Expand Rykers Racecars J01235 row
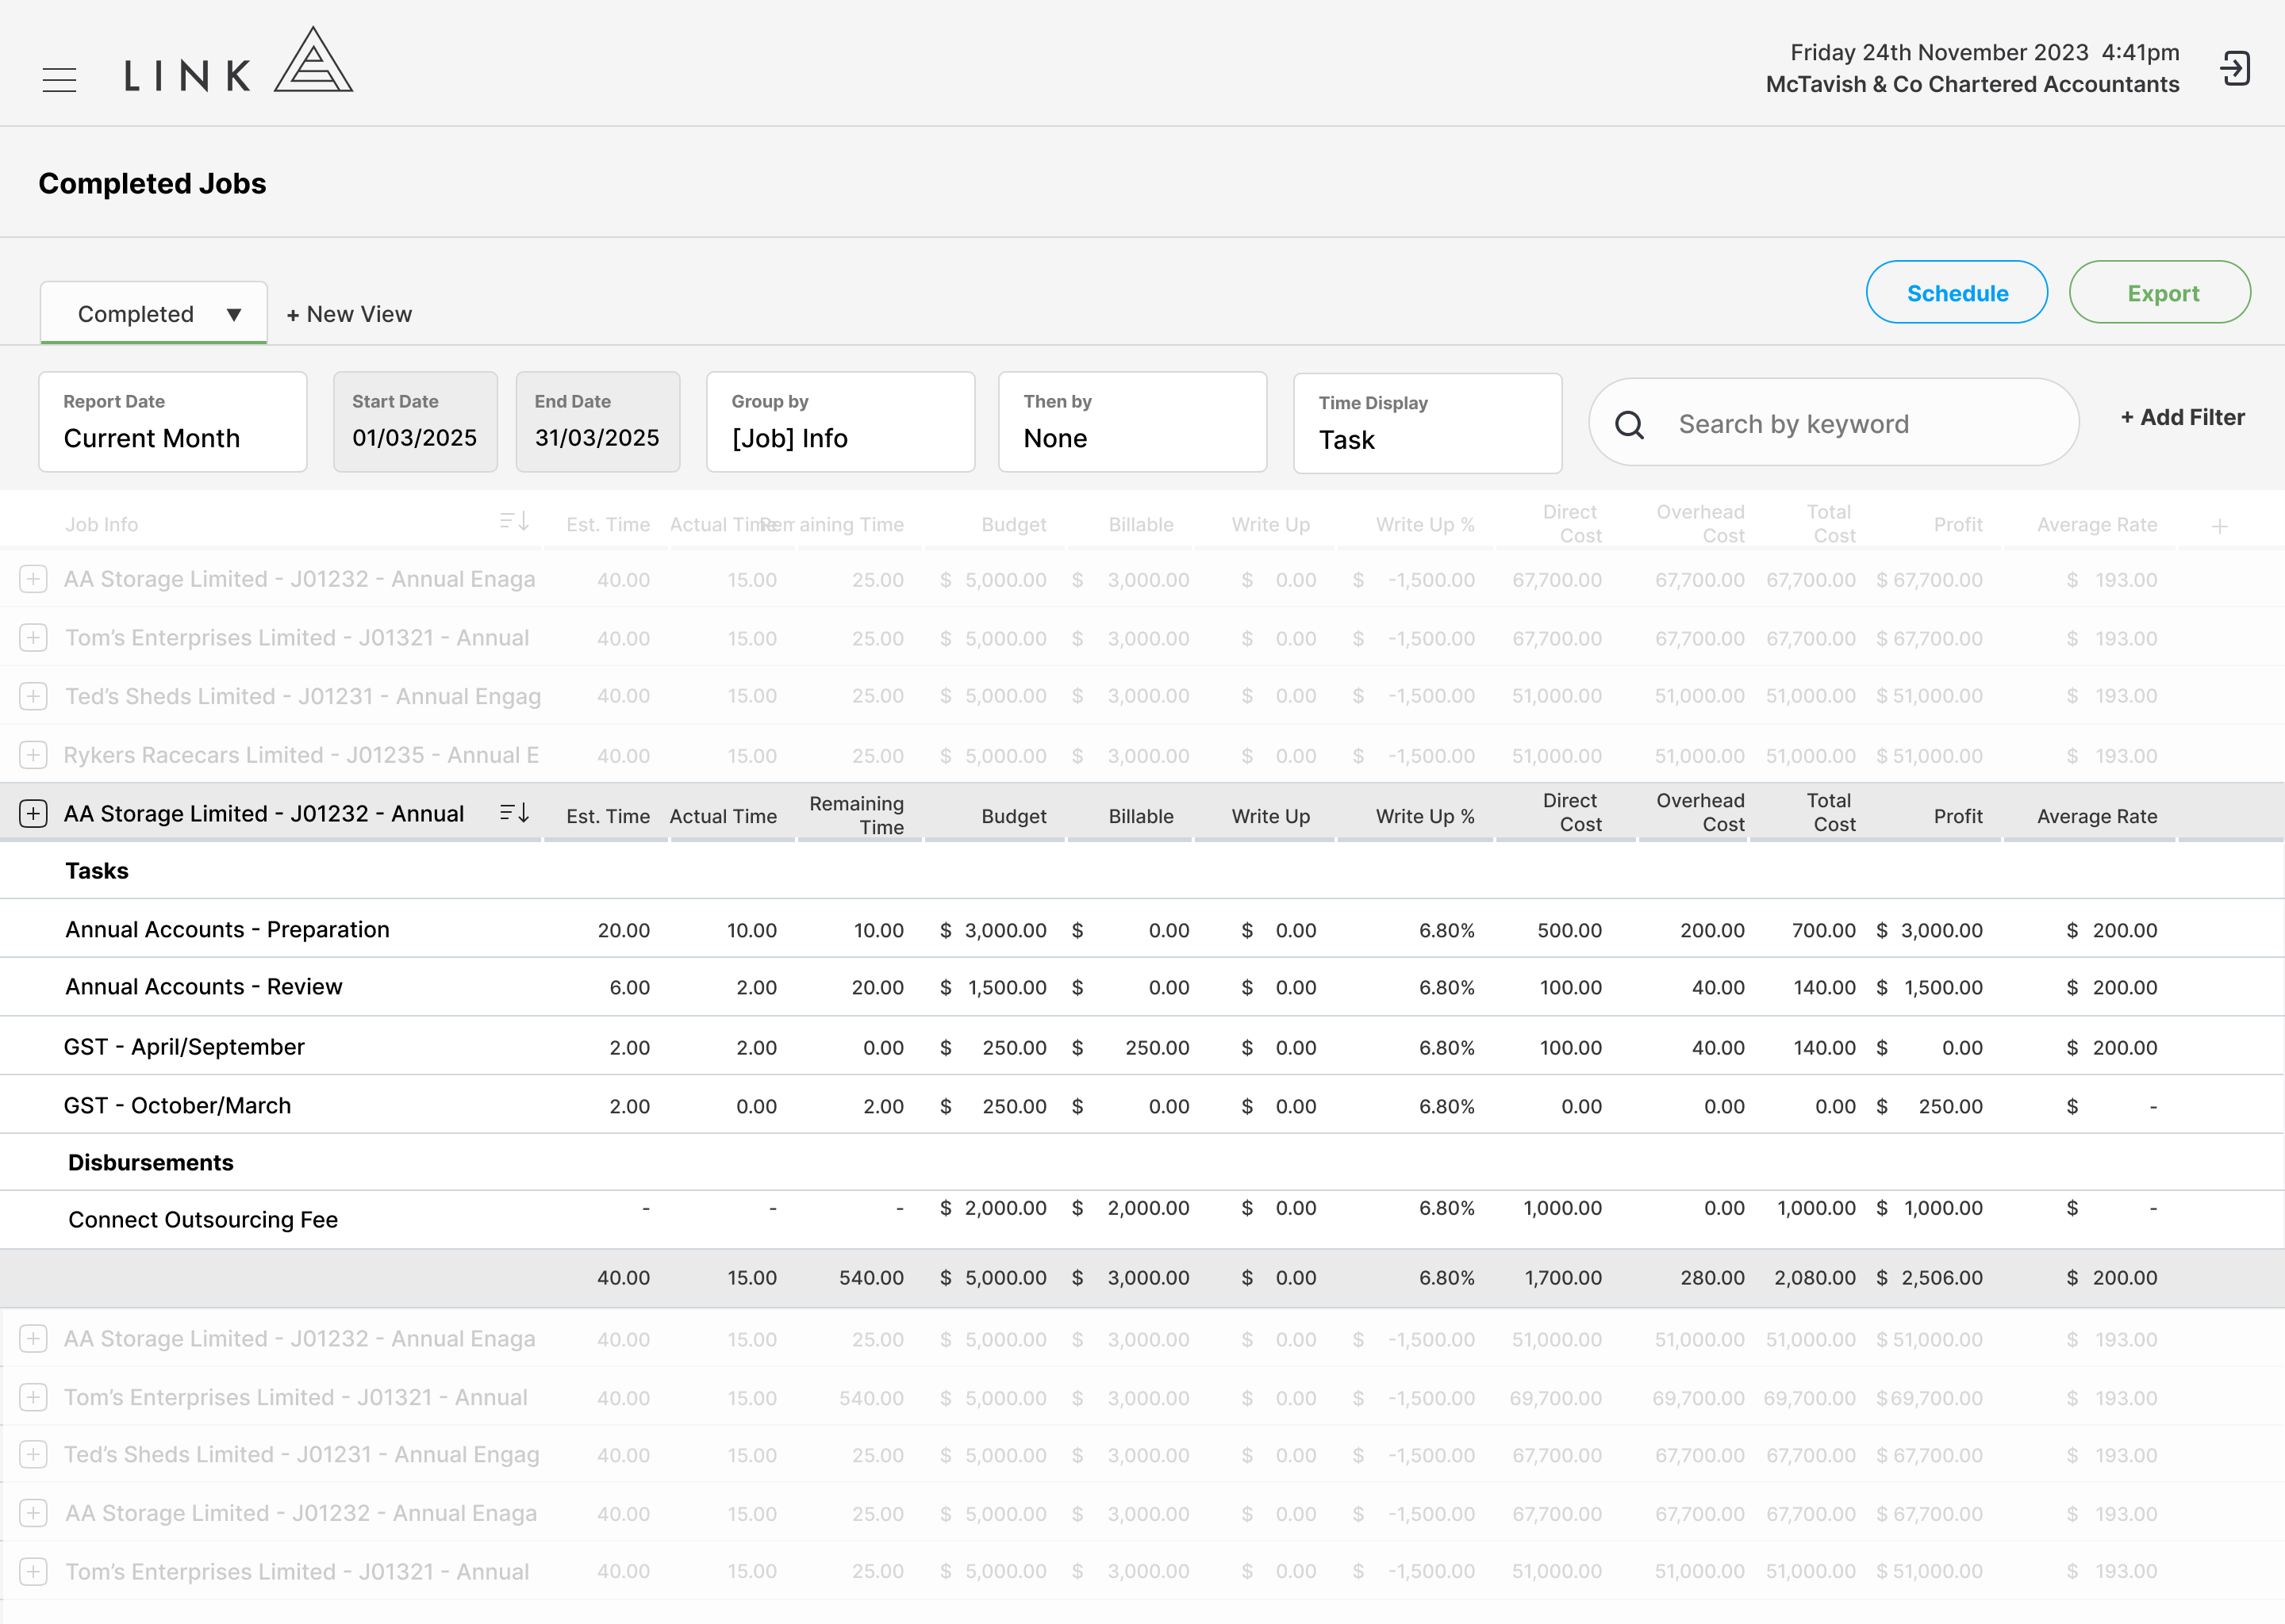Screen dimensions: 2285x1624 33,755
